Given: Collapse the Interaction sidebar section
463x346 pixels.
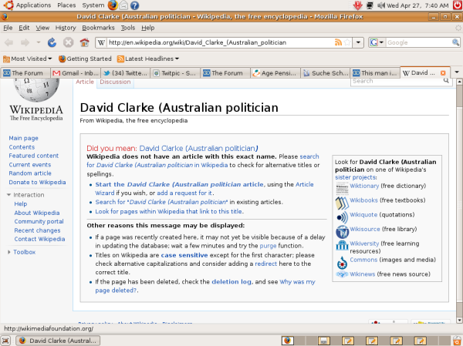Looking at the screenshot, I should pos(8,195).
